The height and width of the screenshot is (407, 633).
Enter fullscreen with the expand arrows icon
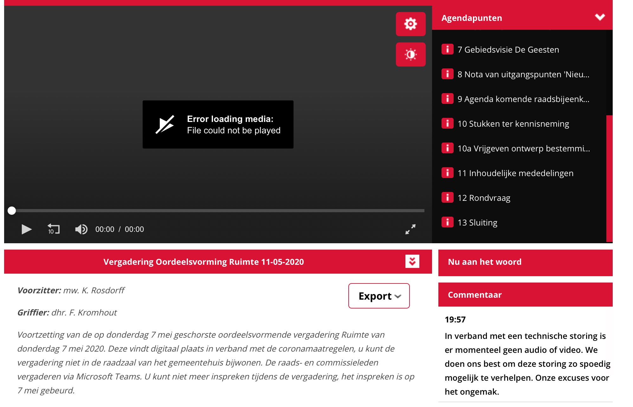click(410, 229)
